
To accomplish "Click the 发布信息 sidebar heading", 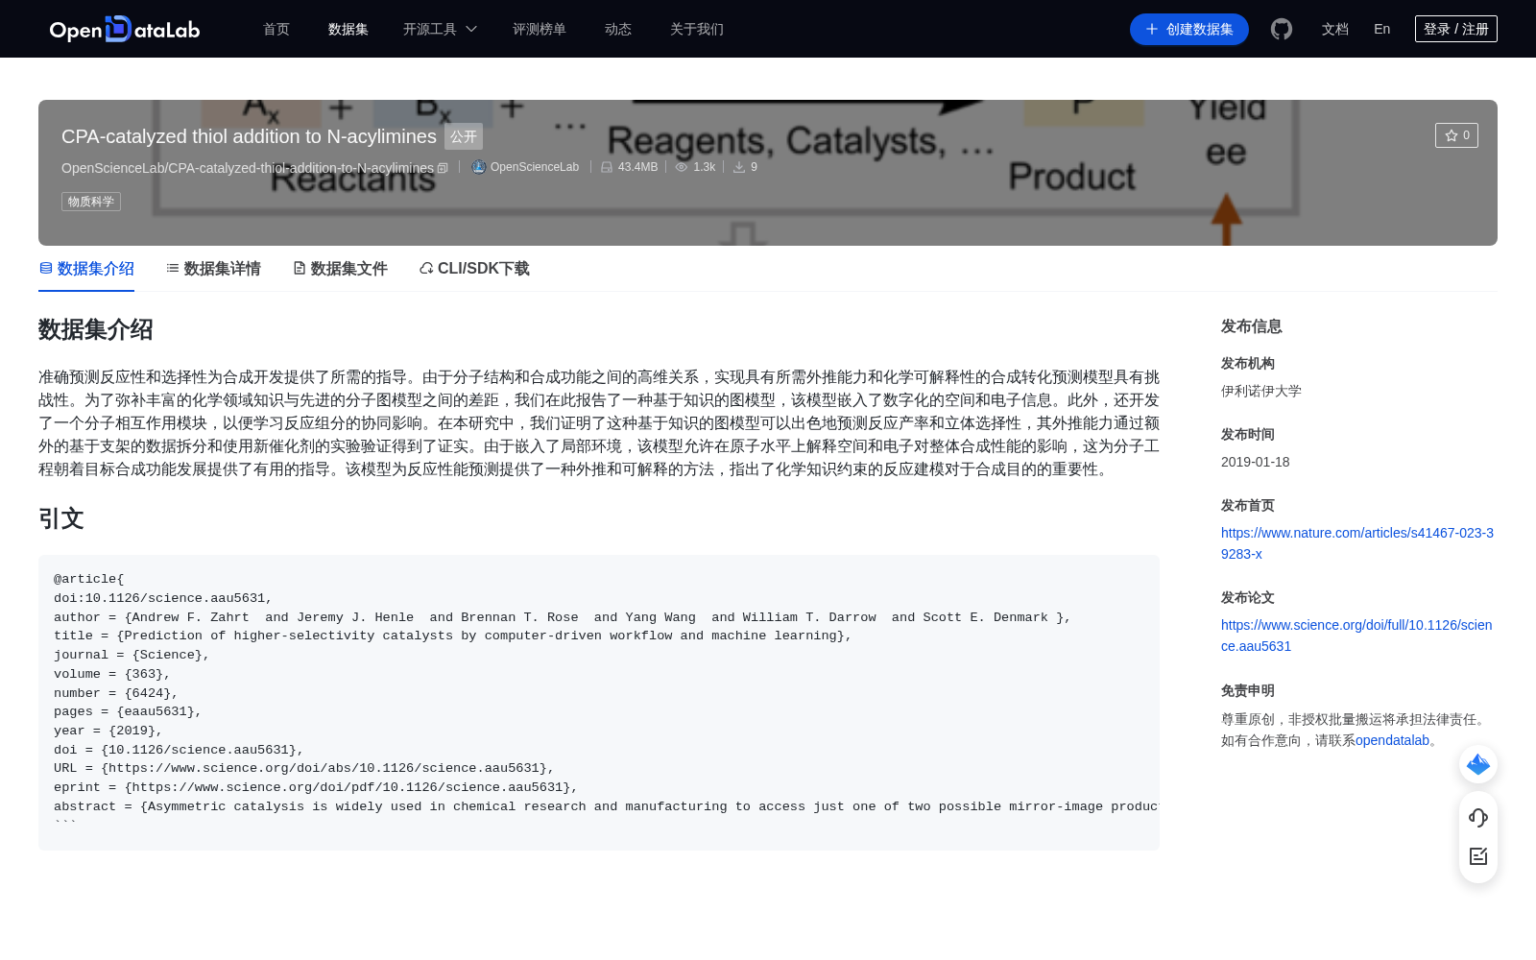I will pos(1252,326).
